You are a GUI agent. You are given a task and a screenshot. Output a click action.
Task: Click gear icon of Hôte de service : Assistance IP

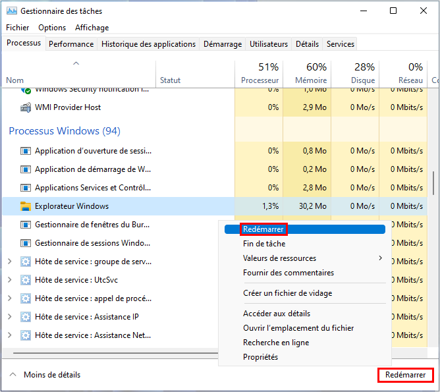26,317
